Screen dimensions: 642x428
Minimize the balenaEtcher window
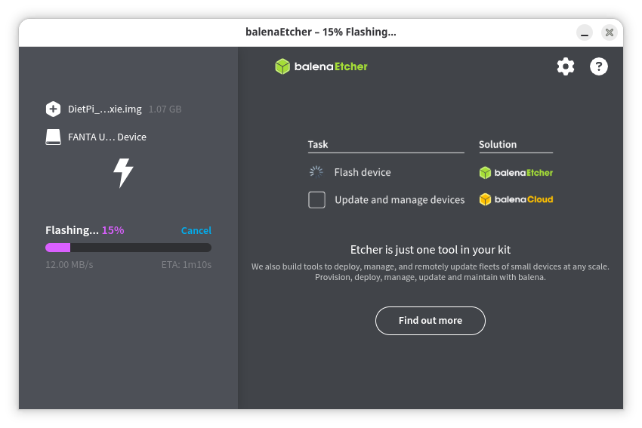point(585,32)
